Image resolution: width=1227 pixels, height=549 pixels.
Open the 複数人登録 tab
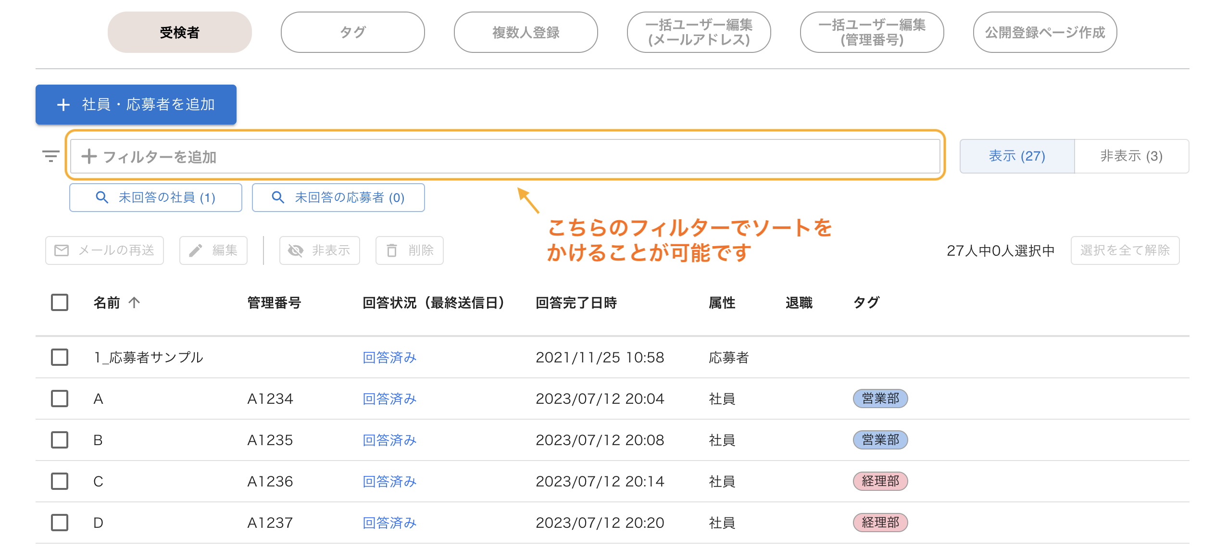coord(526,32)
